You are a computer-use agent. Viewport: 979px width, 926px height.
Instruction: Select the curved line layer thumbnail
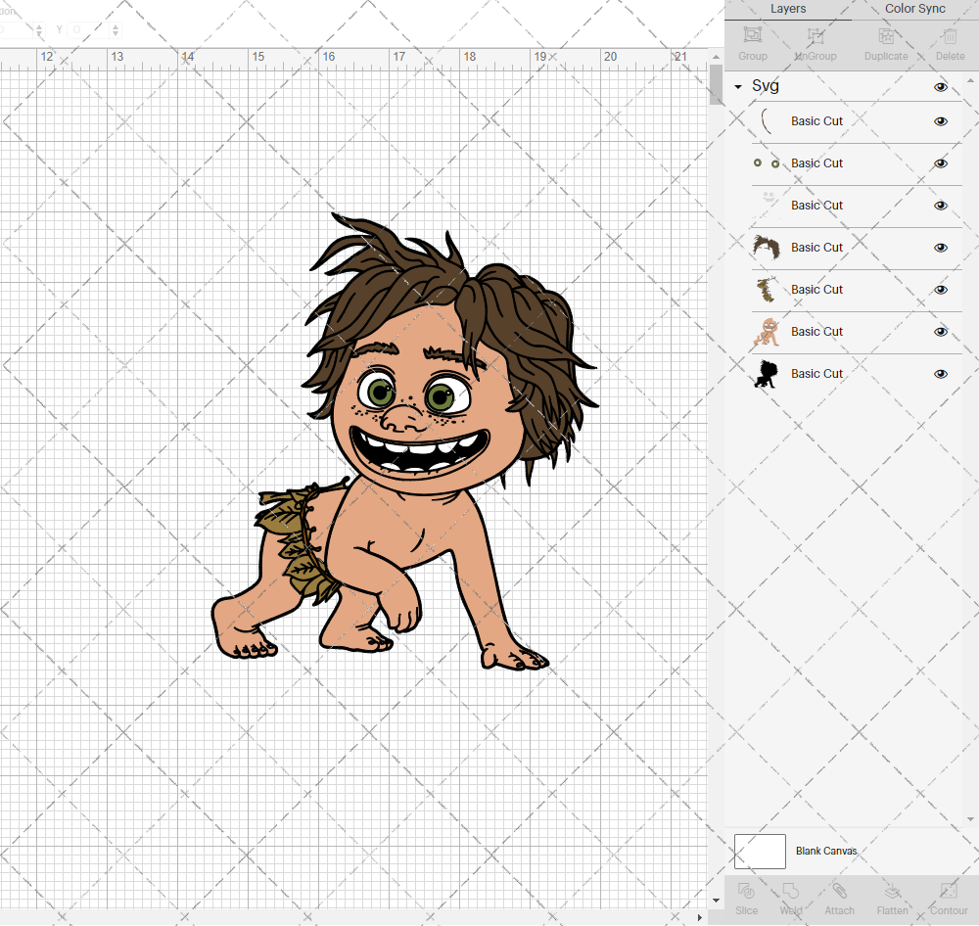coord(767,121)
